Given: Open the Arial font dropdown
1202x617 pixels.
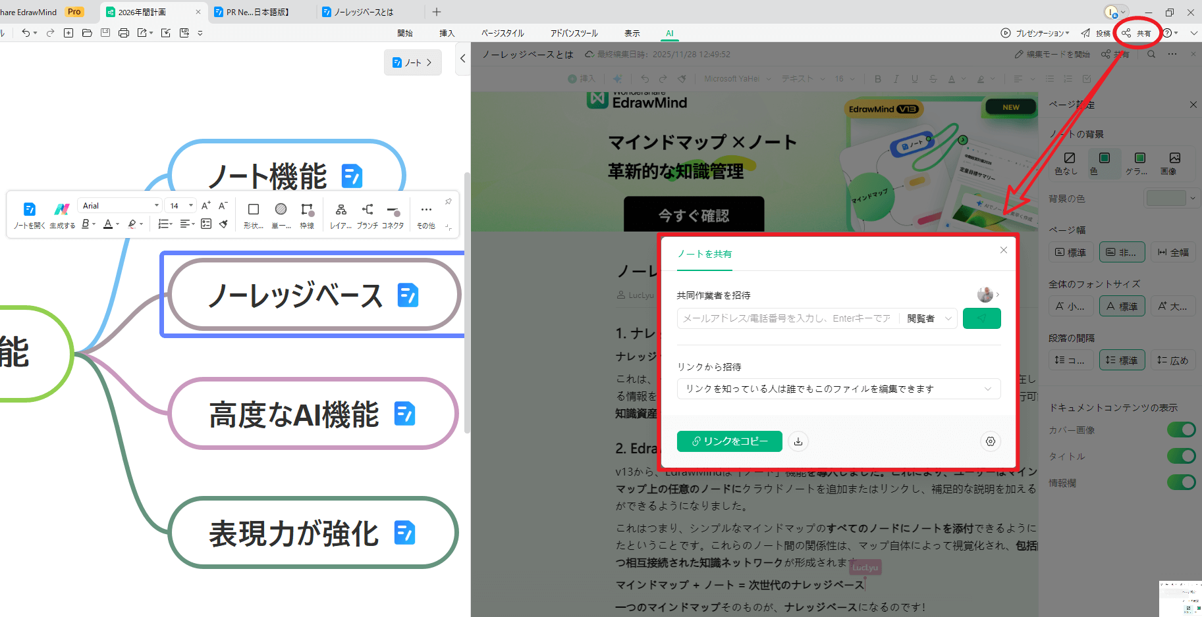Looking at the screenshot, I should (x=120, y=206).
